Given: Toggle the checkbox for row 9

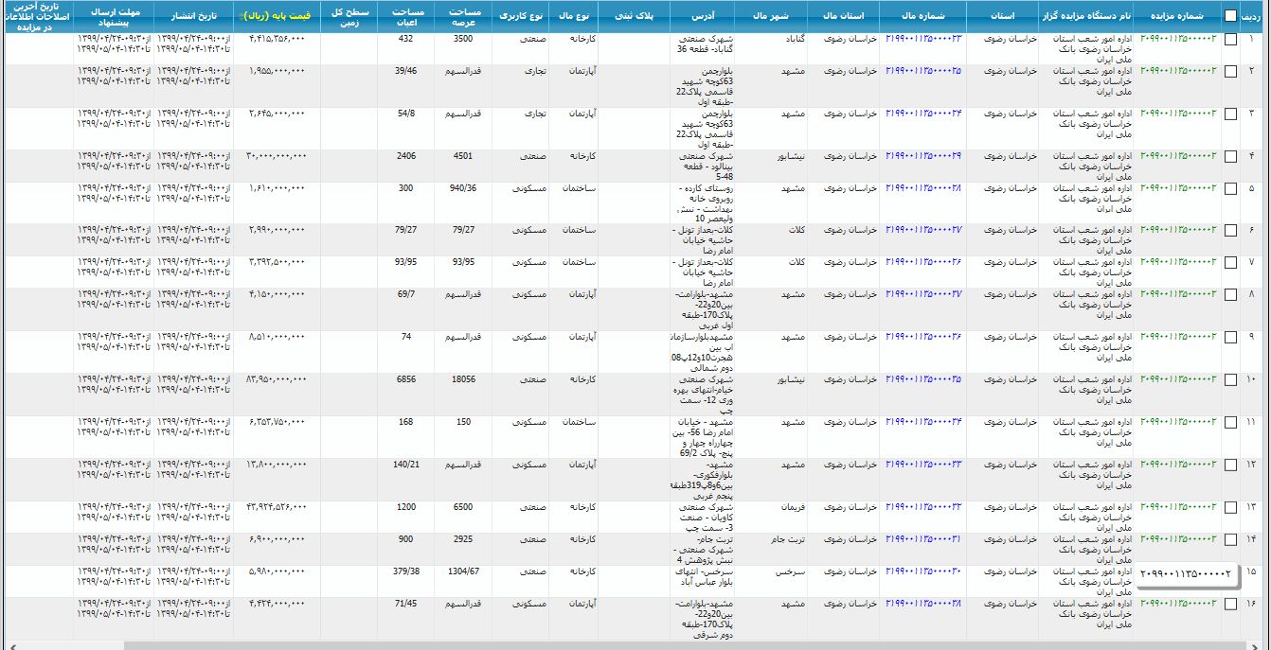Looking at the screenshot, I should point(1230,337).
